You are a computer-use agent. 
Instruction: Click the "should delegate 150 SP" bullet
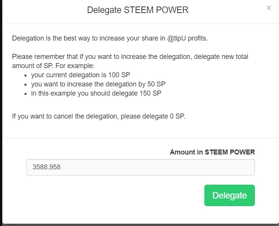point(96,93)
